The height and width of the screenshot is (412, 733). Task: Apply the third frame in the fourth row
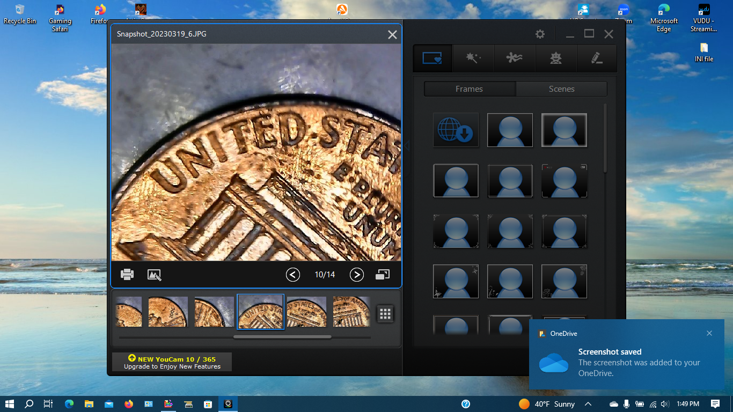pyautogui.click(x=564, y=281)
